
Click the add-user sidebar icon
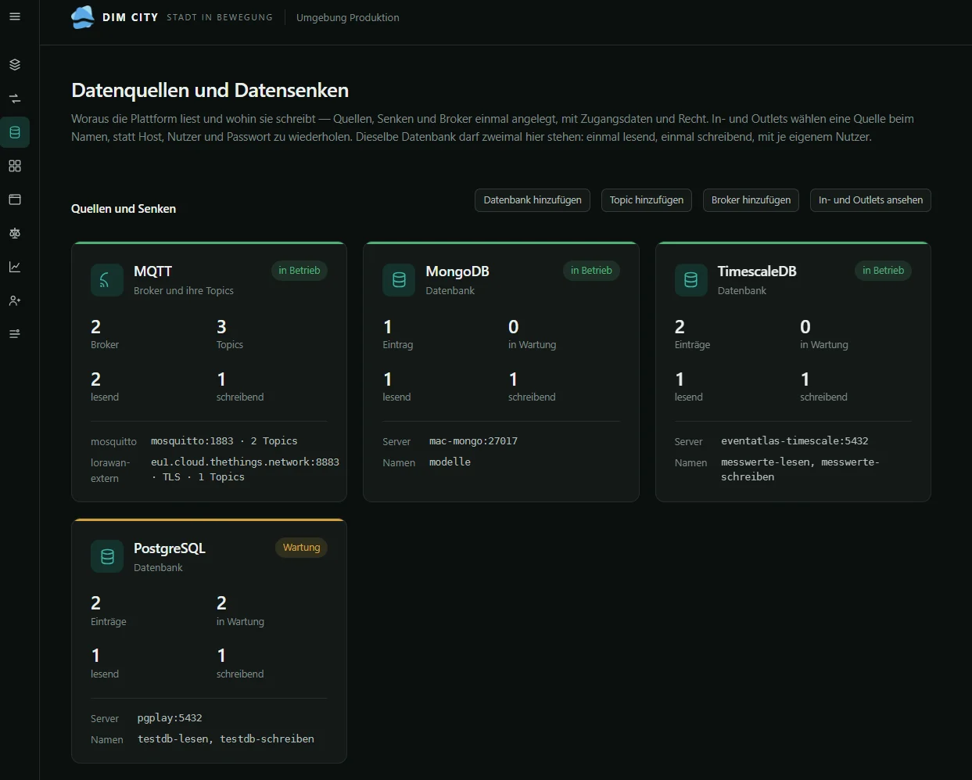[15, 300]
